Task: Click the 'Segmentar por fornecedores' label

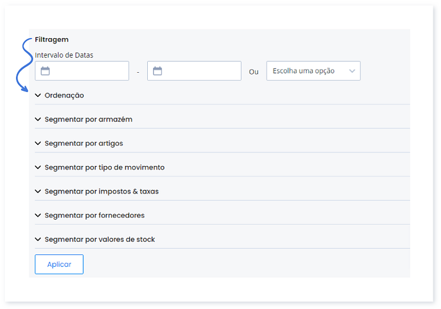Action: 94,215
